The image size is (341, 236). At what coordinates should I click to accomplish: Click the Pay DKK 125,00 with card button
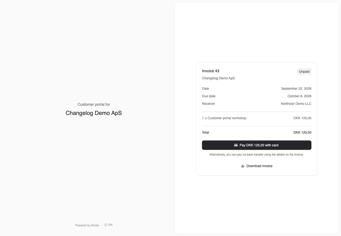257,145
